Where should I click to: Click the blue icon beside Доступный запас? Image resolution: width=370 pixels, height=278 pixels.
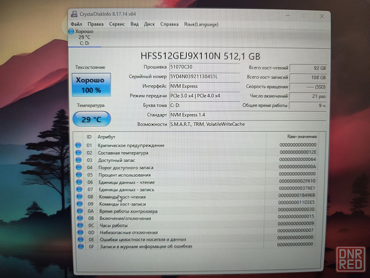point(78,160)
